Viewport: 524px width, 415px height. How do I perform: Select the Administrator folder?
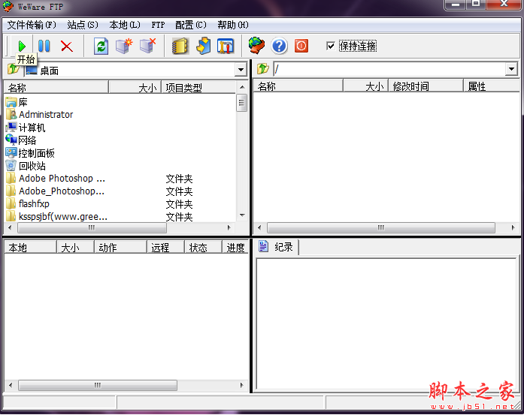[39, 114]
